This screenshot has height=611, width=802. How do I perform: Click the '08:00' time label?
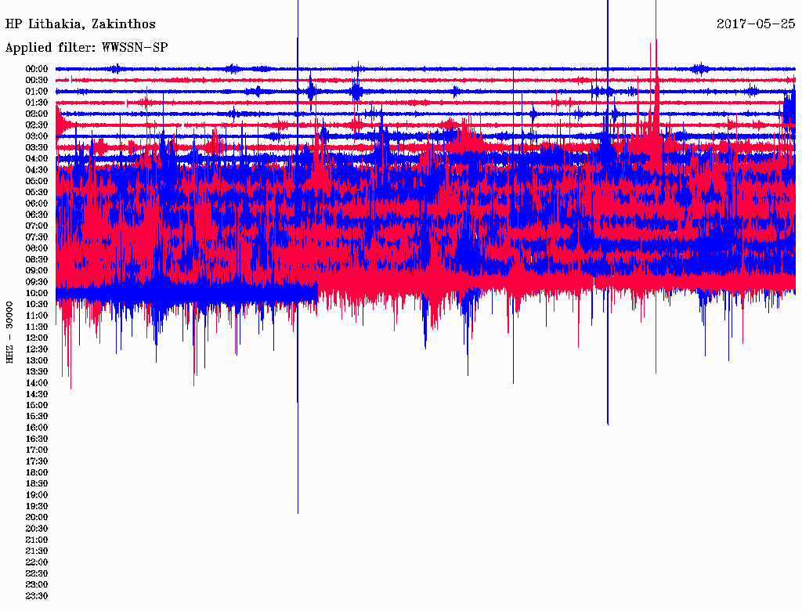coord(37,248)
